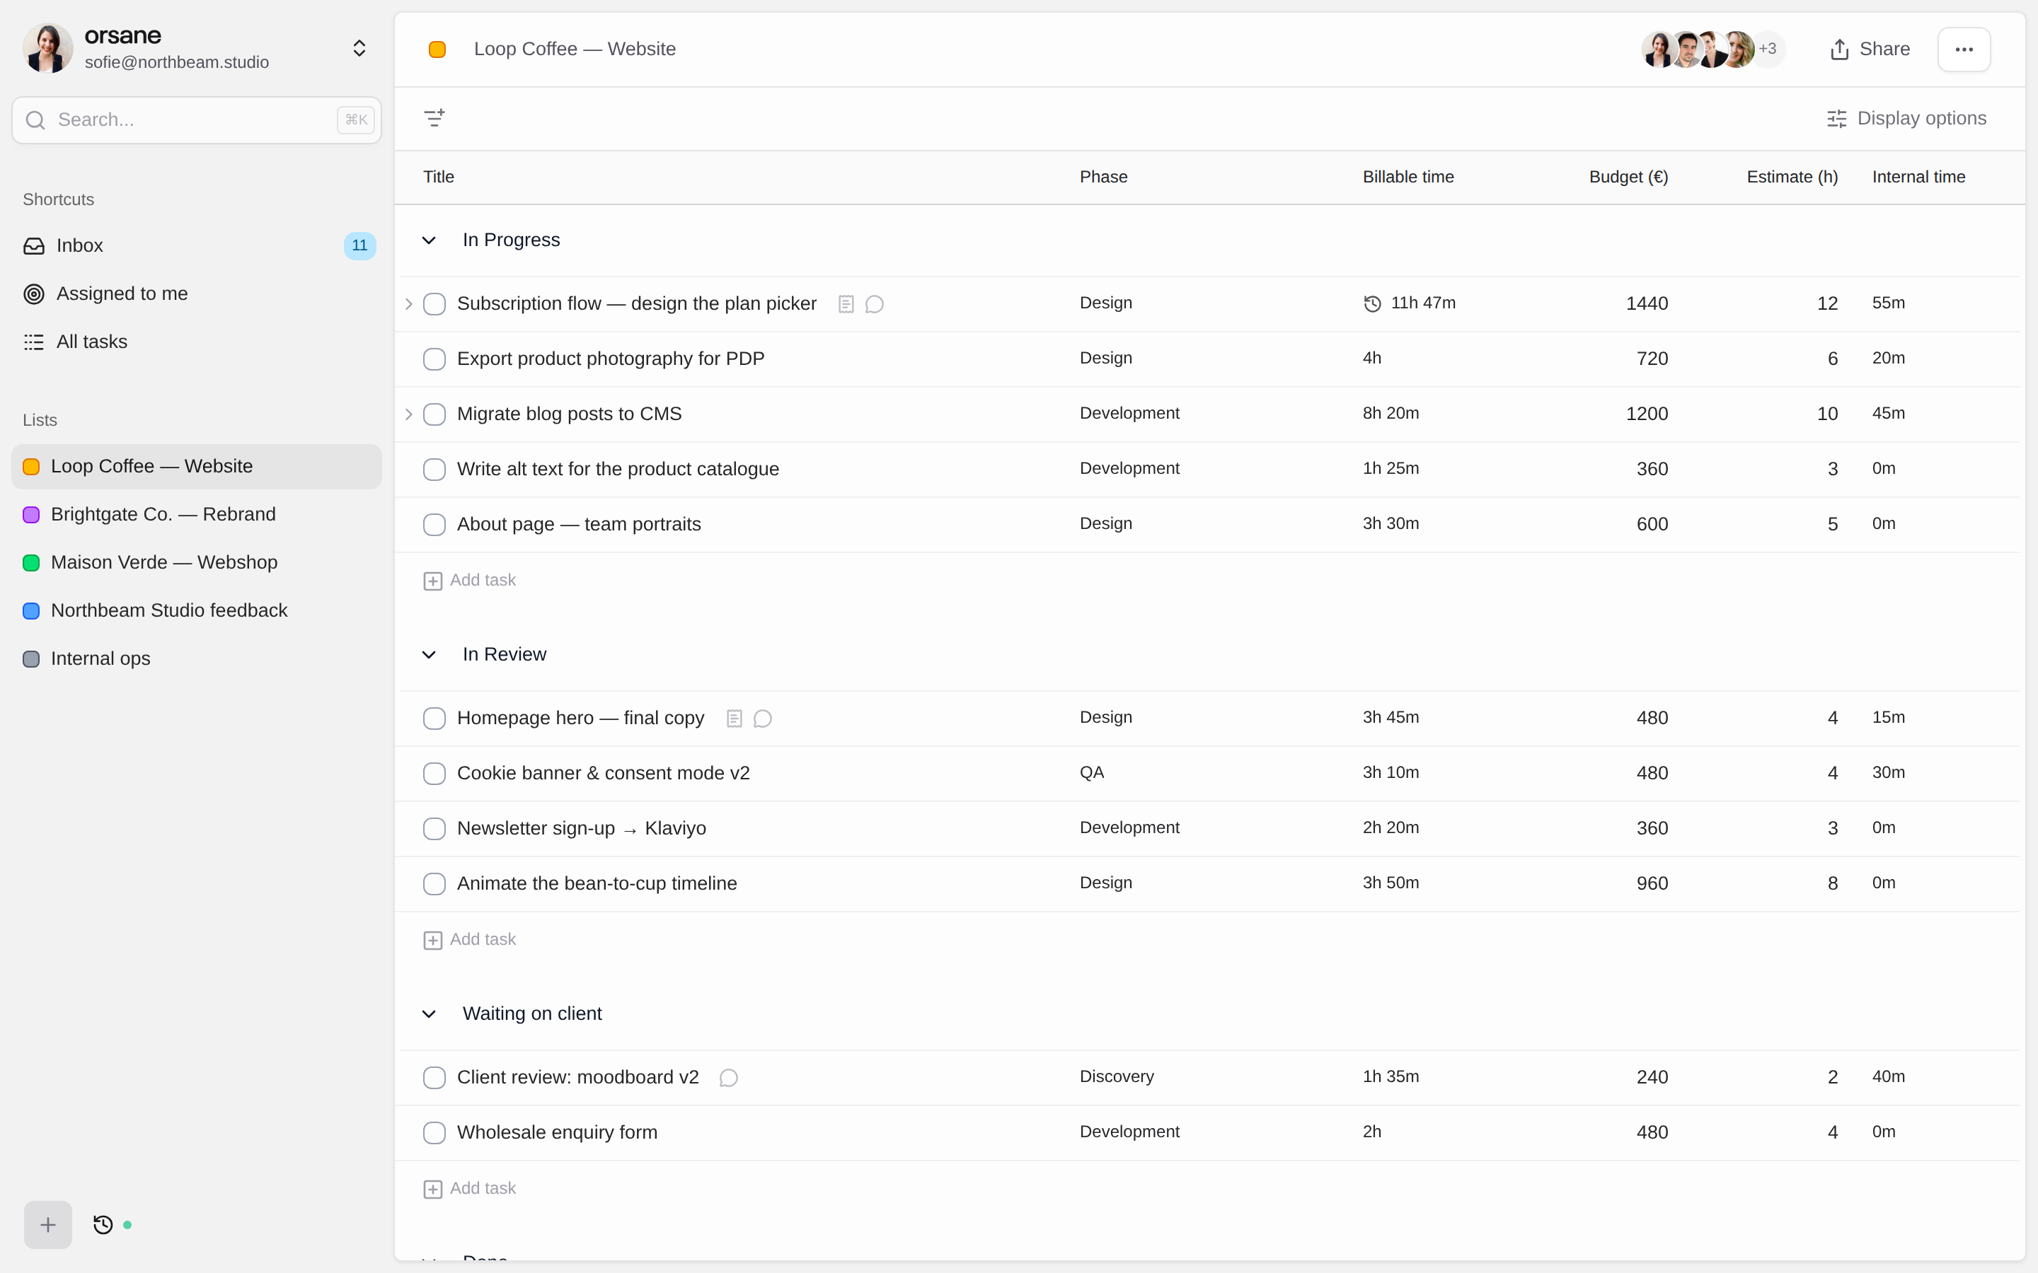Click Add task under Waiting on client
The image size is (2038, 1273).
[483, 1188]
